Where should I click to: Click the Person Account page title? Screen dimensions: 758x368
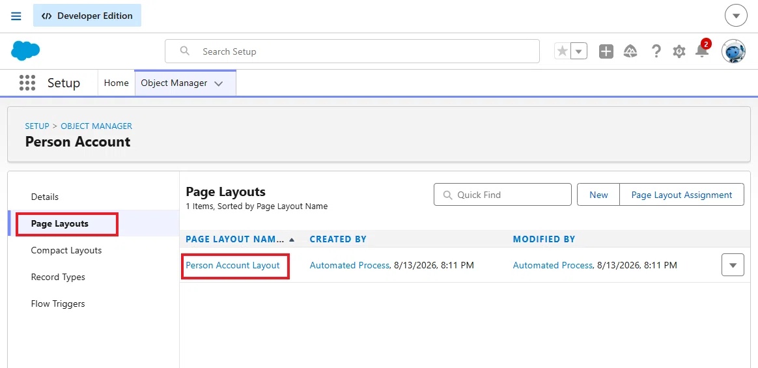coord(78,142)
